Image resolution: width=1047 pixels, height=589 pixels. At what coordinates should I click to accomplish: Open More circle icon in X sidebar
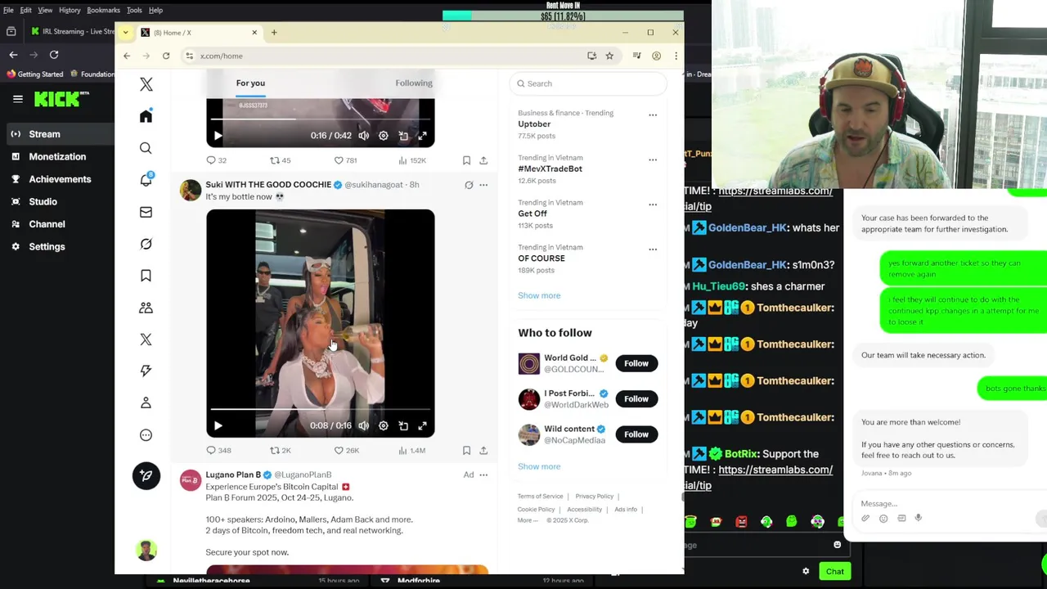click(x=146, y=435)
